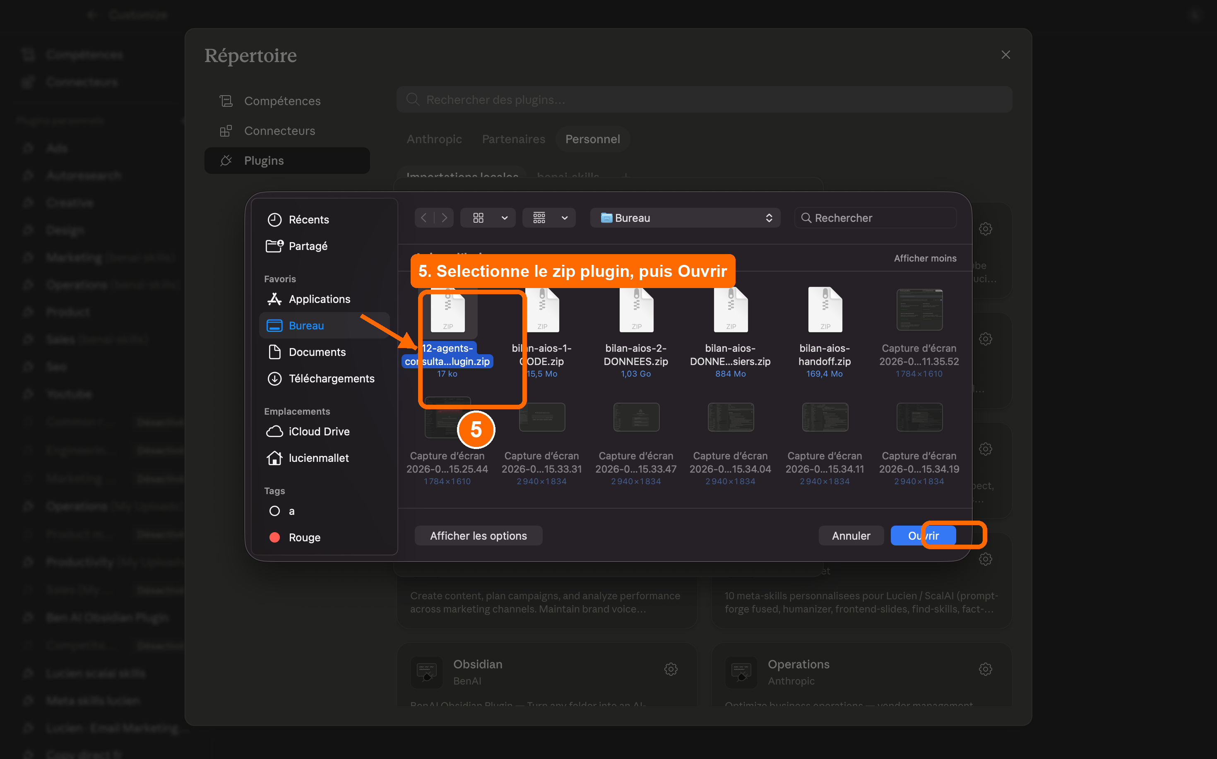Click the Rechercher field in file dialog
Image resolution: width=1217 pixels, height=759 pixels.
click(x=875, y=218)
